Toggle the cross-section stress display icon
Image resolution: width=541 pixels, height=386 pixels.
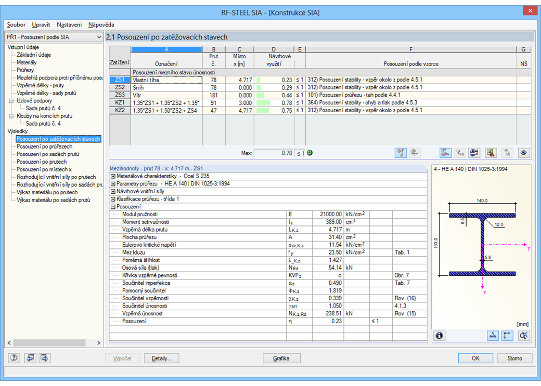pyautogui.click(x=493, y=335)
